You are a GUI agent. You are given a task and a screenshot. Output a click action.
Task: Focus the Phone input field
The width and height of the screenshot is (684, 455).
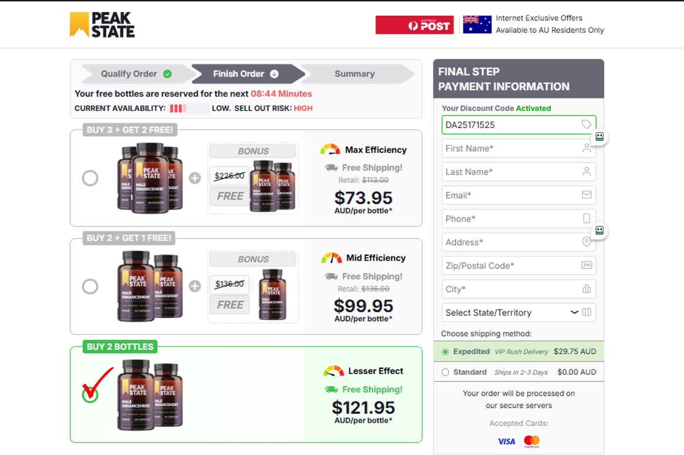(x=519, y=218)
